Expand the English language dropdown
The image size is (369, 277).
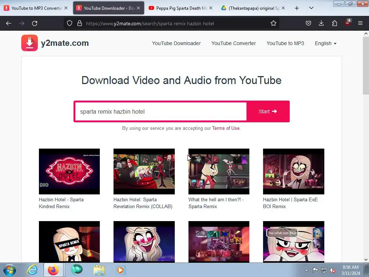point(325,43)
